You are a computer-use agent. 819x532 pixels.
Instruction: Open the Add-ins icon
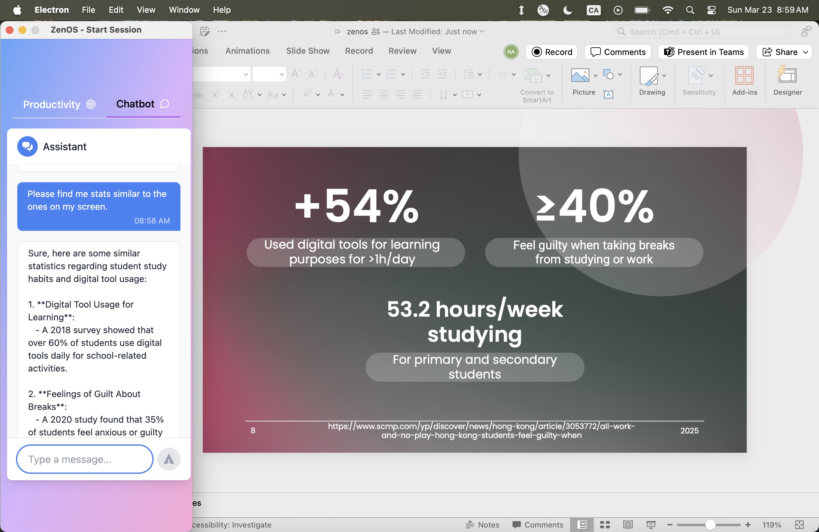pyautogui.click(x=744, y=75)
